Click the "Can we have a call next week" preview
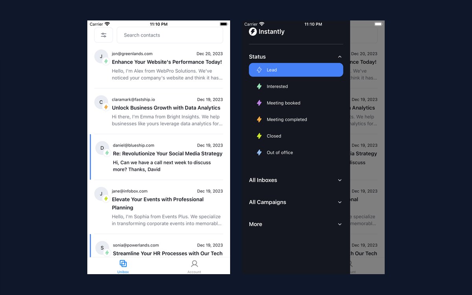The height and width of the screenshot is (295, 472). (x=162, y=166)
